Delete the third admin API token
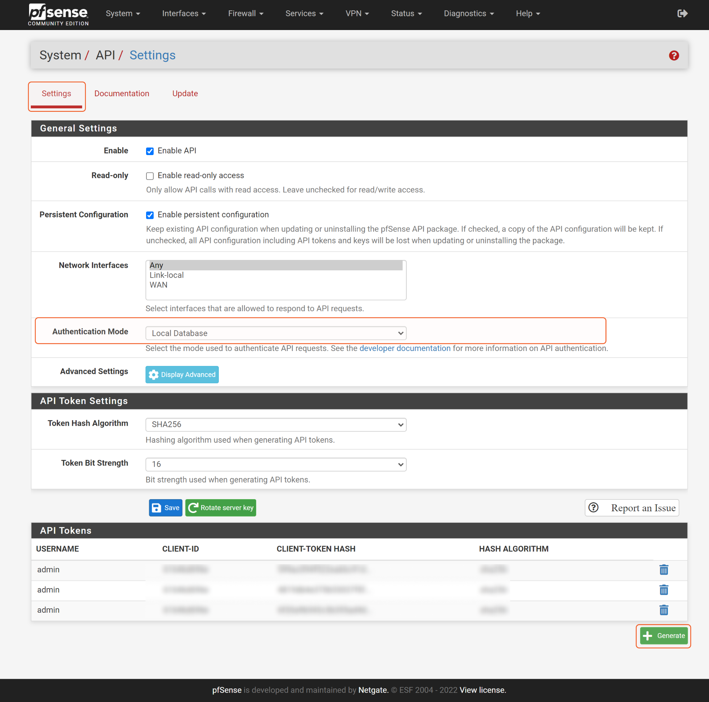Screen dimensions: 709x702 664,610
